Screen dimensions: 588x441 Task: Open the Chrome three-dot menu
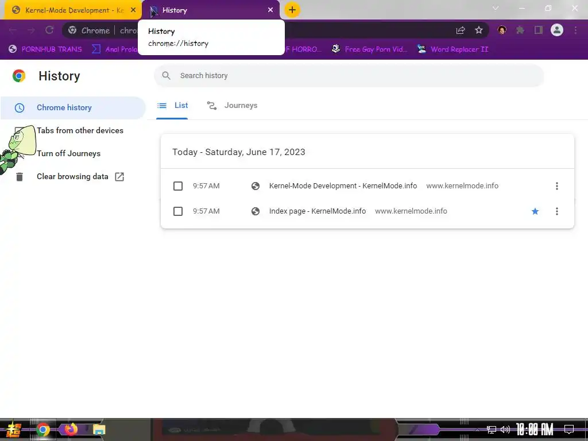[x=575, y=30]
